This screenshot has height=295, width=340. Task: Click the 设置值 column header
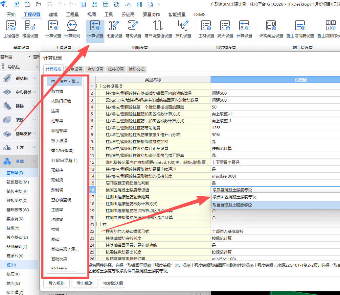click(x=275, y=80)
